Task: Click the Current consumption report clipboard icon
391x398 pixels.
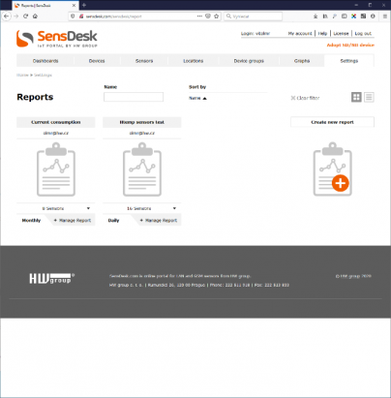Action: (x=56, y=169)
